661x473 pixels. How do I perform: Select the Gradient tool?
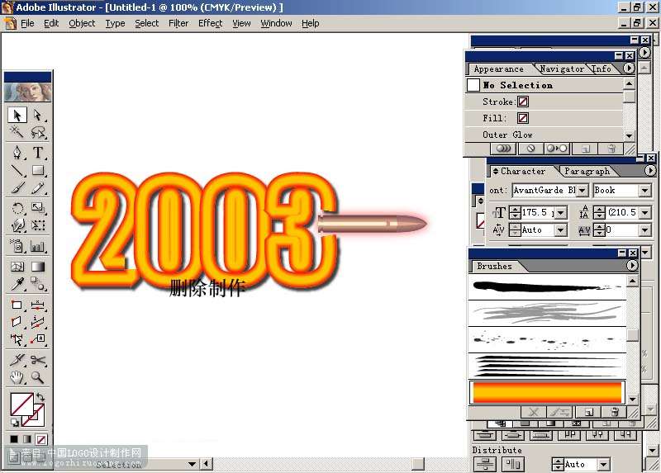click(38, 267)
